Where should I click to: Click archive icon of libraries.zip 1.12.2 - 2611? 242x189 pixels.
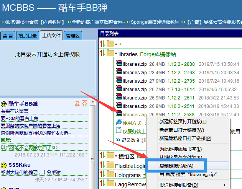(x=119, y=97)
